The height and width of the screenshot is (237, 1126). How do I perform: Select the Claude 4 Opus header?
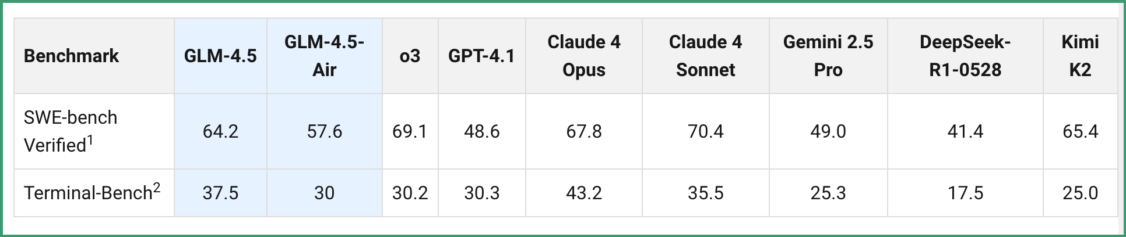coord(584,56)
